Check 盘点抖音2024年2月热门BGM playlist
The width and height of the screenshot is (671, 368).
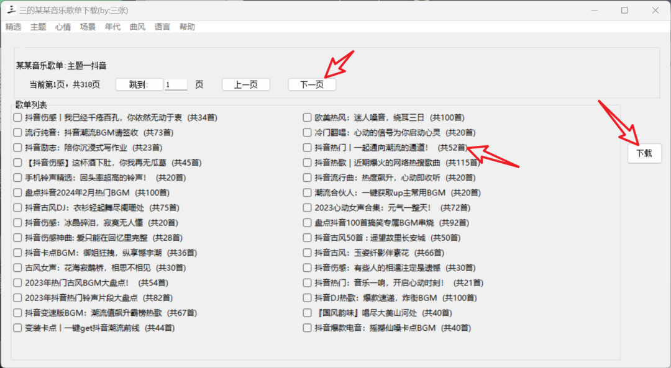click(x=17, y=193)
